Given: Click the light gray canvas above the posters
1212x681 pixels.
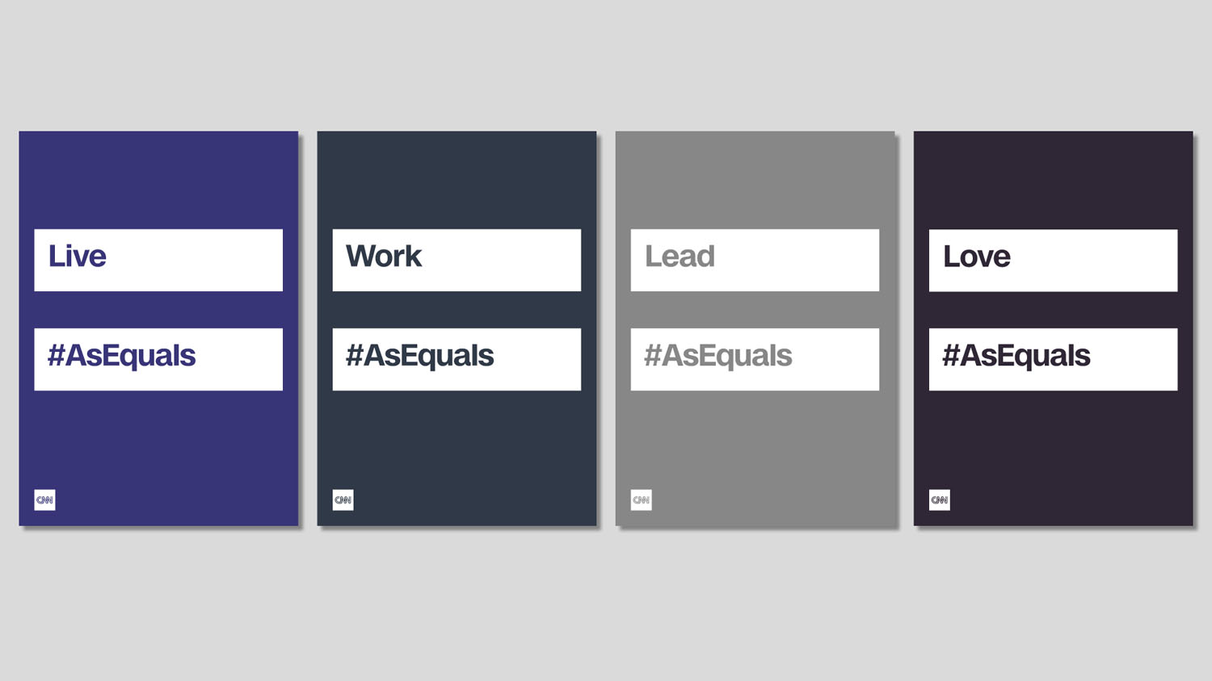Looking at the screenshot, I should [x=606, y=65].
